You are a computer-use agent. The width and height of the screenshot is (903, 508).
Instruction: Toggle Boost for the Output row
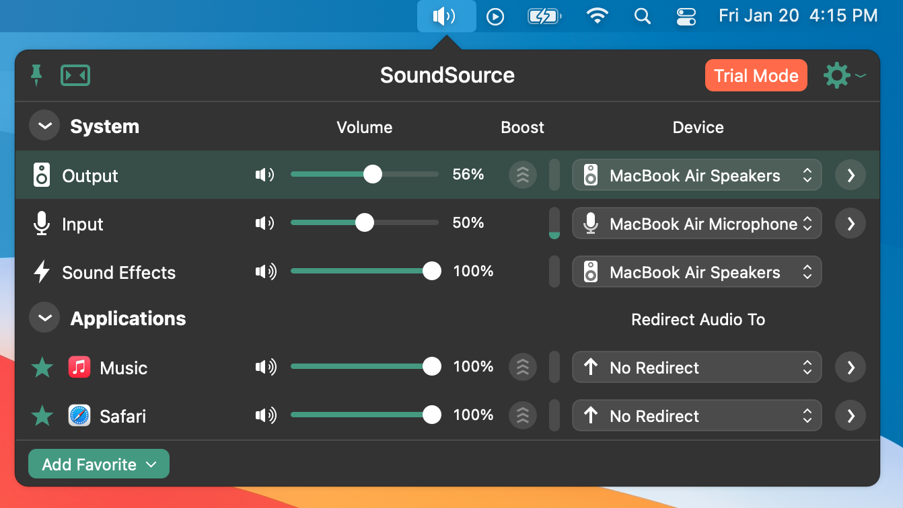(x=523, y=175)
